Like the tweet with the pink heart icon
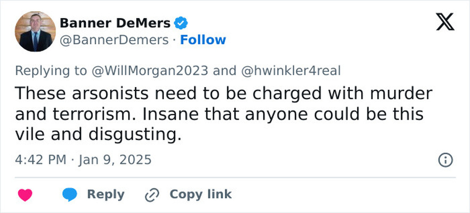 [25, 195]
